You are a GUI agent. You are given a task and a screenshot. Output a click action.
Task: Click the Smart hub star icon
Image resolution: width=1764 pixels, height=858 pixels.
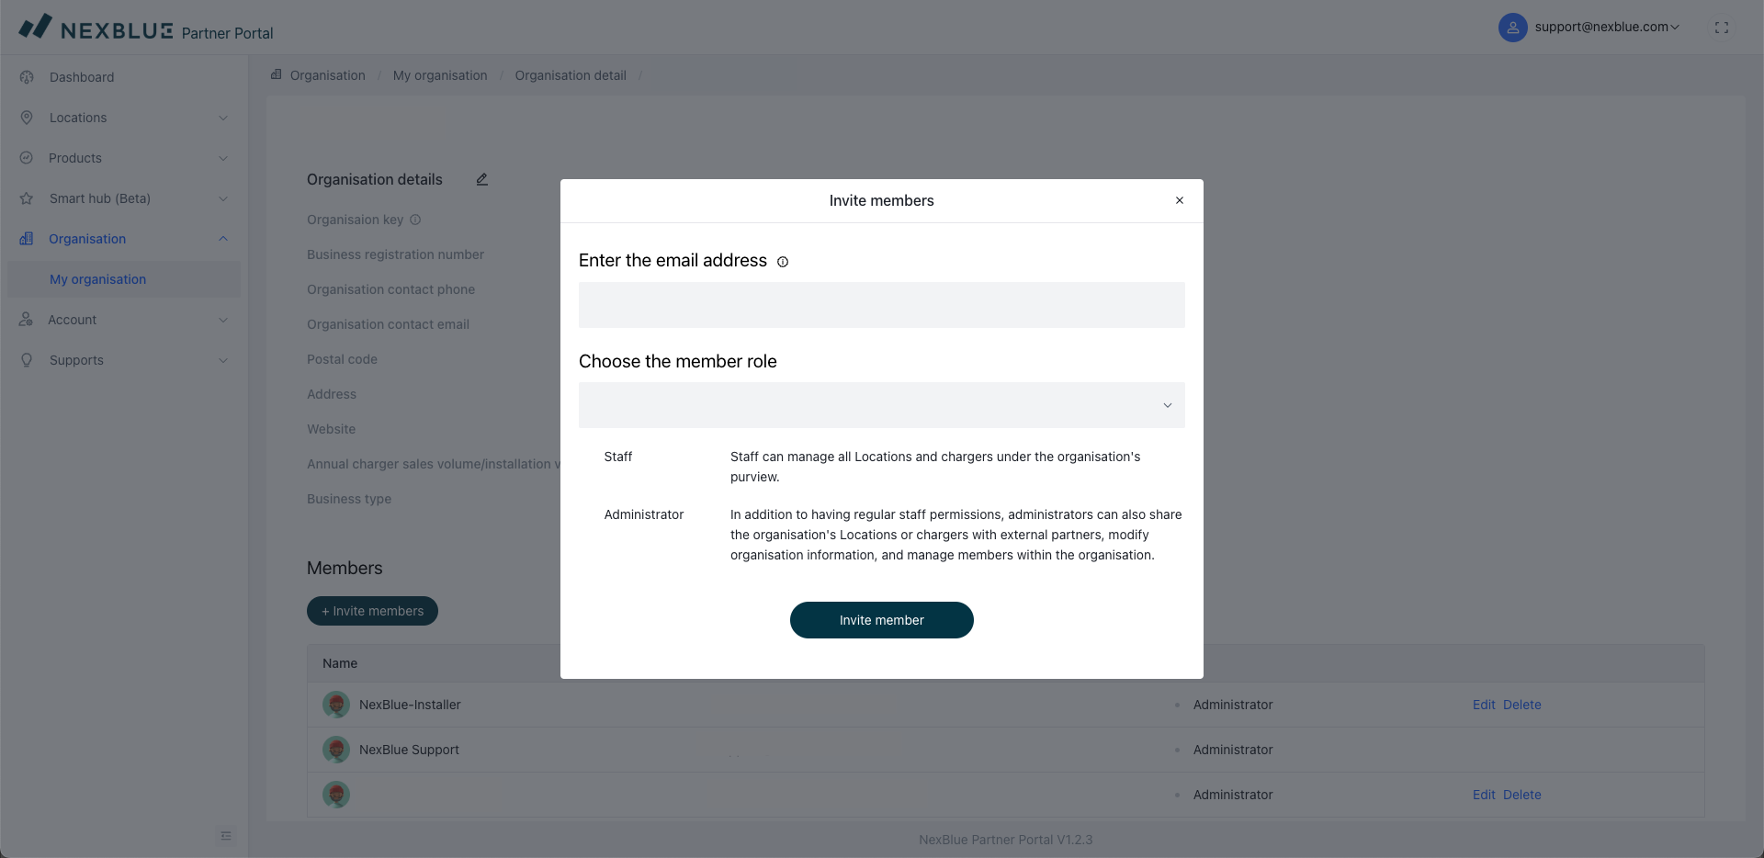pyautogui.click(x=27, y=198)
